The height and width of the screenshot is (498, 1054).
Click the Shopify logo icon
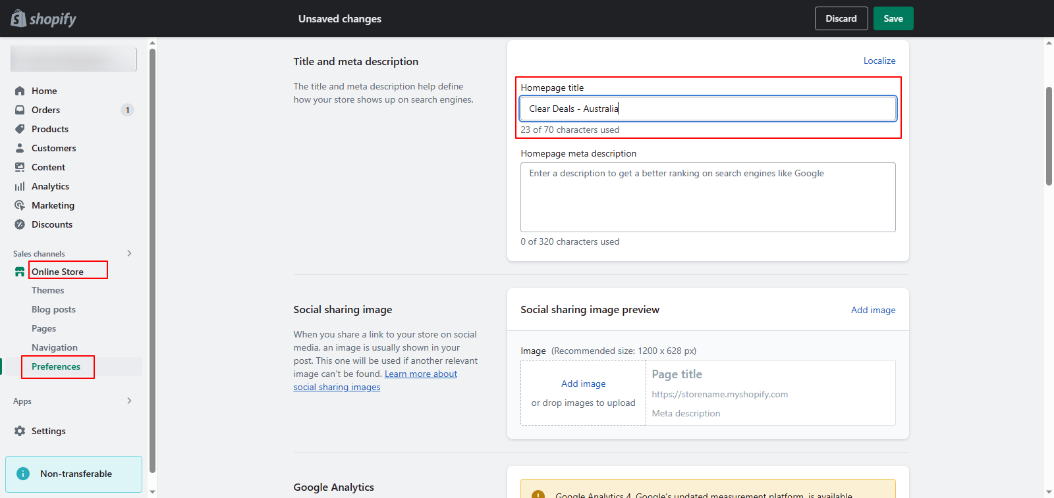[18, 18]
